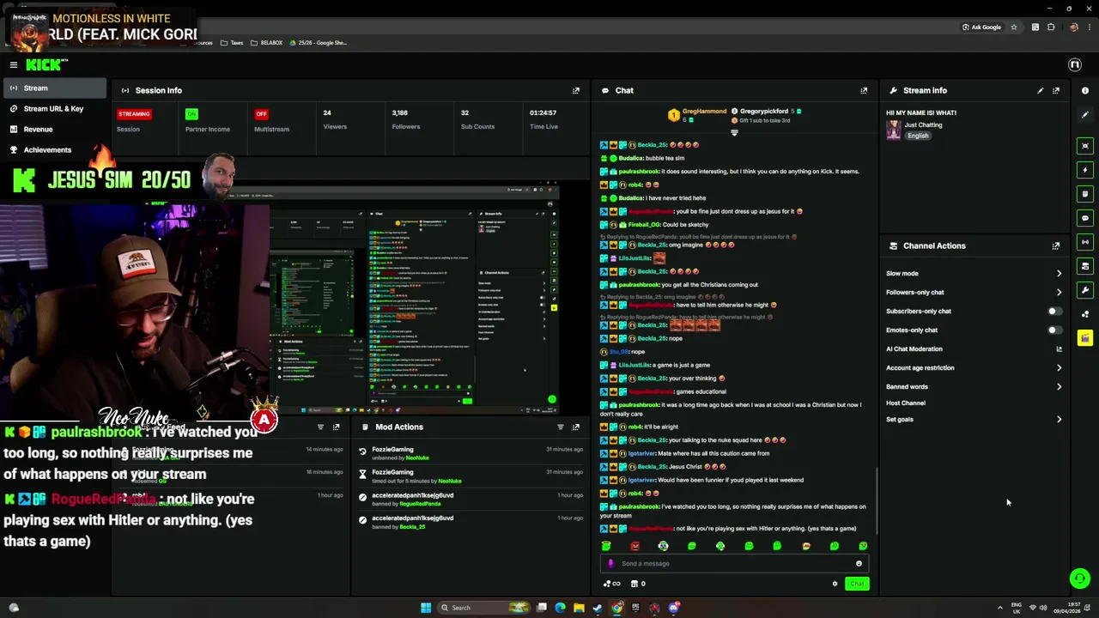Toggle Subscribers-only chat switch
This screenshot has height=618, width=1099.
(x=1054, y=312)
